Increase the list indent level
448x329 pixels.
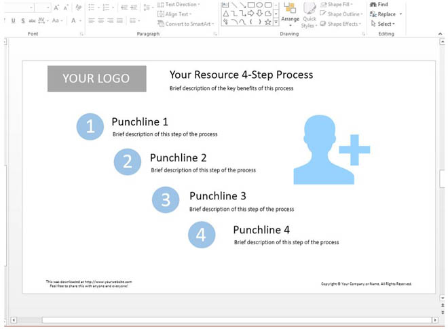click(x=134, y=7)
